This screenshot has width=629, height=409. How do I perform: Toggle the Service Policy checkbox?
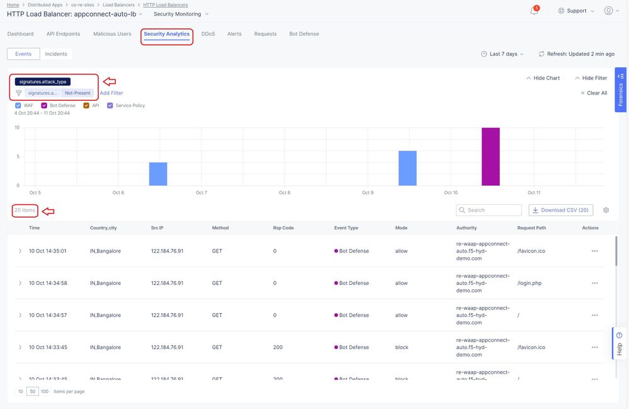click(110, 106)
